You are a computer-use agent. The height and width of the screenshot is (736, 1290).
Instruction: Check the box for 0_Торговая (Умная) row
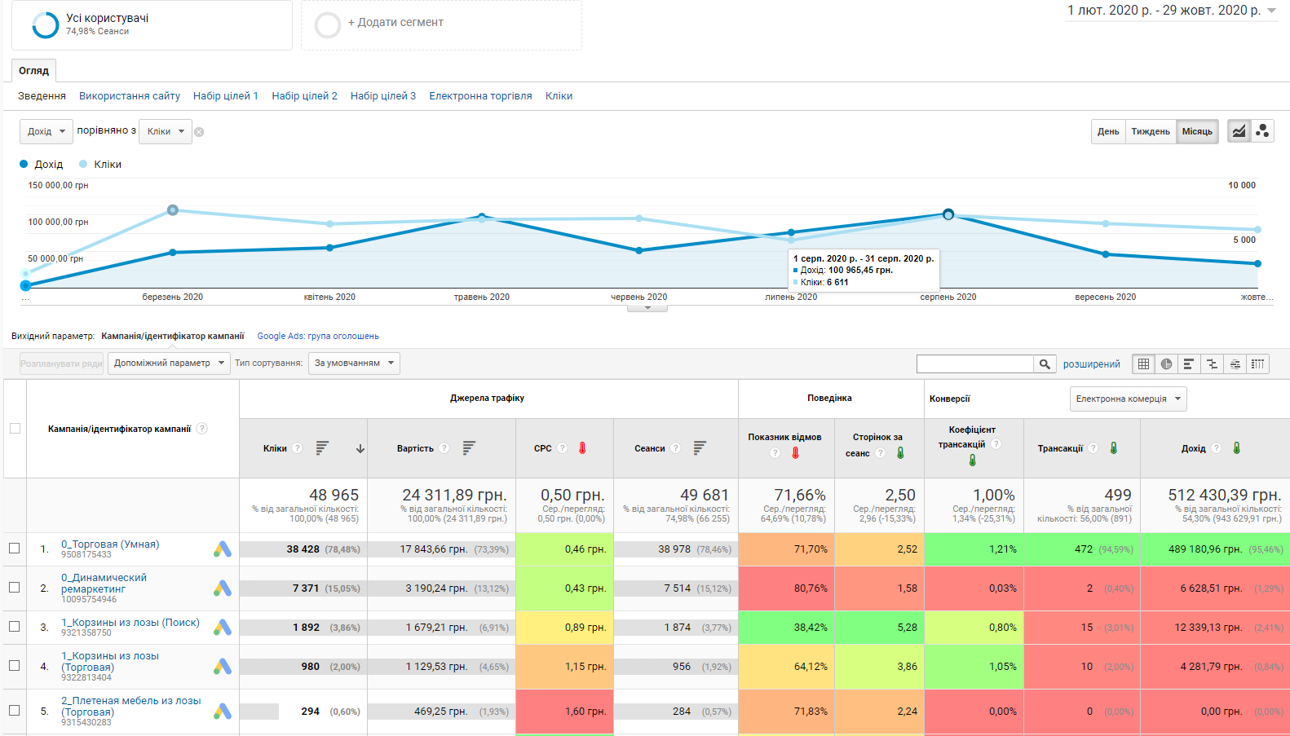pos(15,549)
